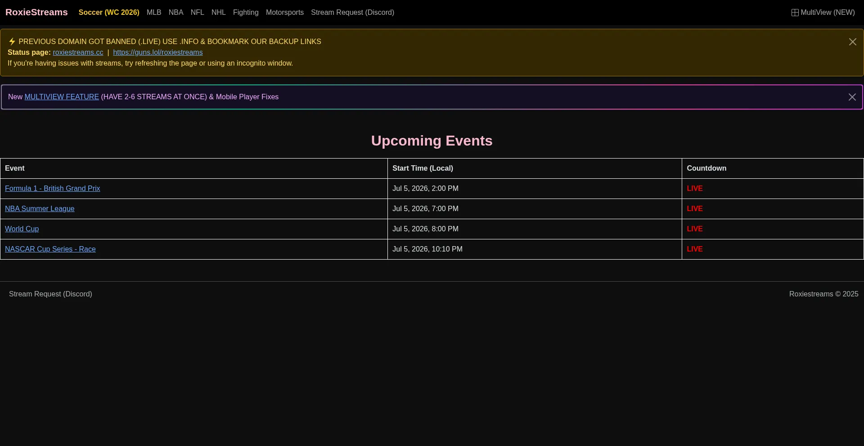The image size is (864, 446).
Task: Select the NFL nav item
Action: (198, 13)
